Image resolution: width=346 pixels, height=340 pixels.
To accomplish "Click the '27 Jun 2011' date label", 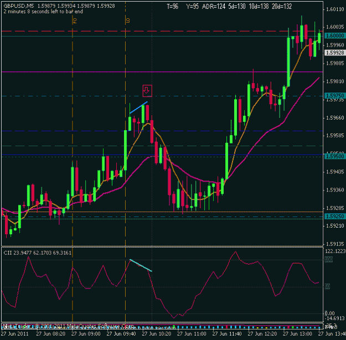I will click(14, 333).
